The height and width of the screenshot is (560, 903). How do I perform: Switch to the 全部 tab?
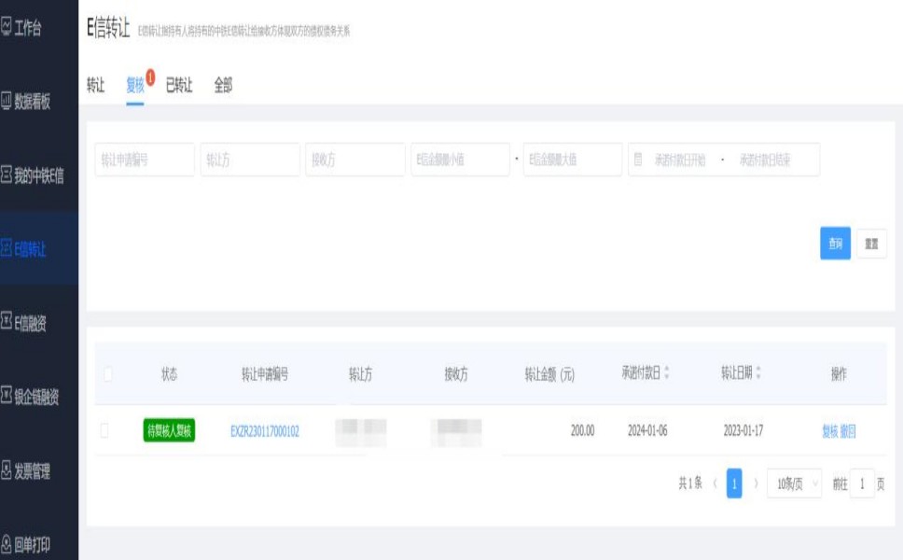pos(223,86)
